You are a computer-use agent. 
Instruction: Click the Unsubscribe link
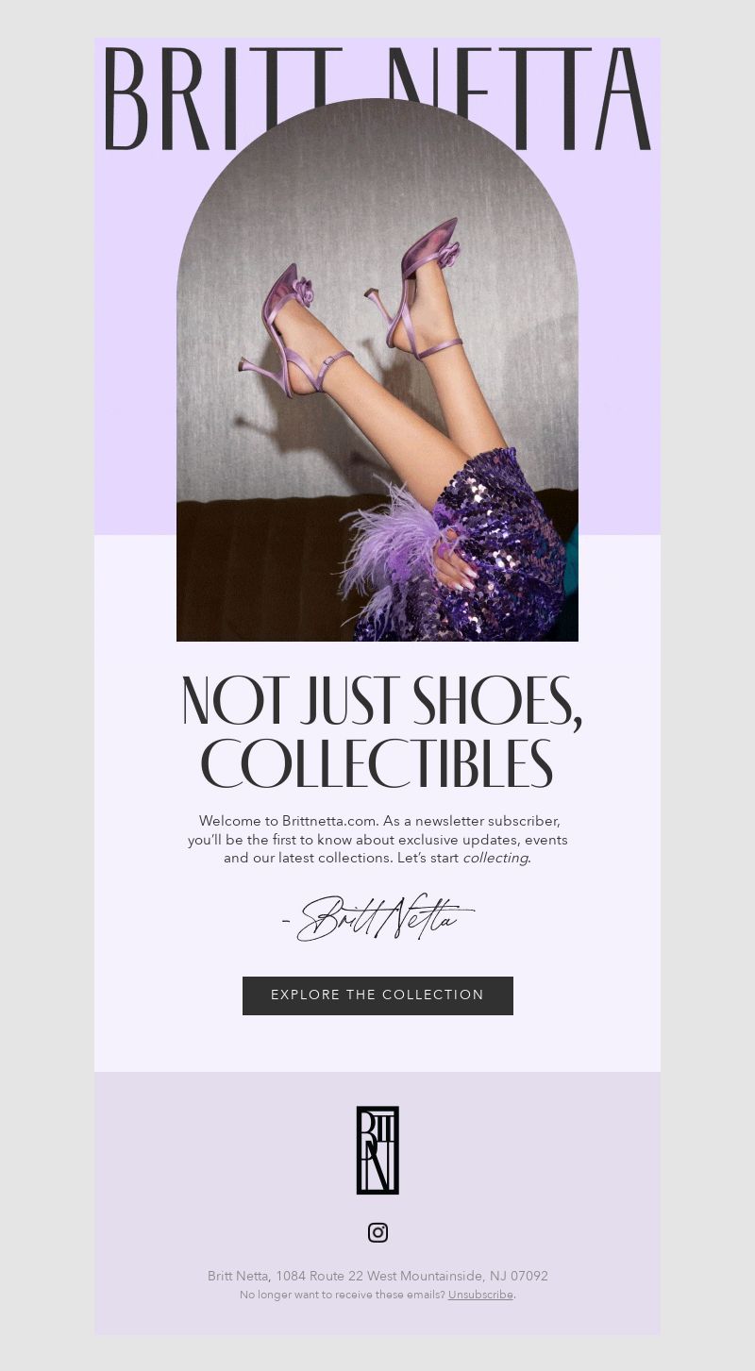pos(480,1295)
